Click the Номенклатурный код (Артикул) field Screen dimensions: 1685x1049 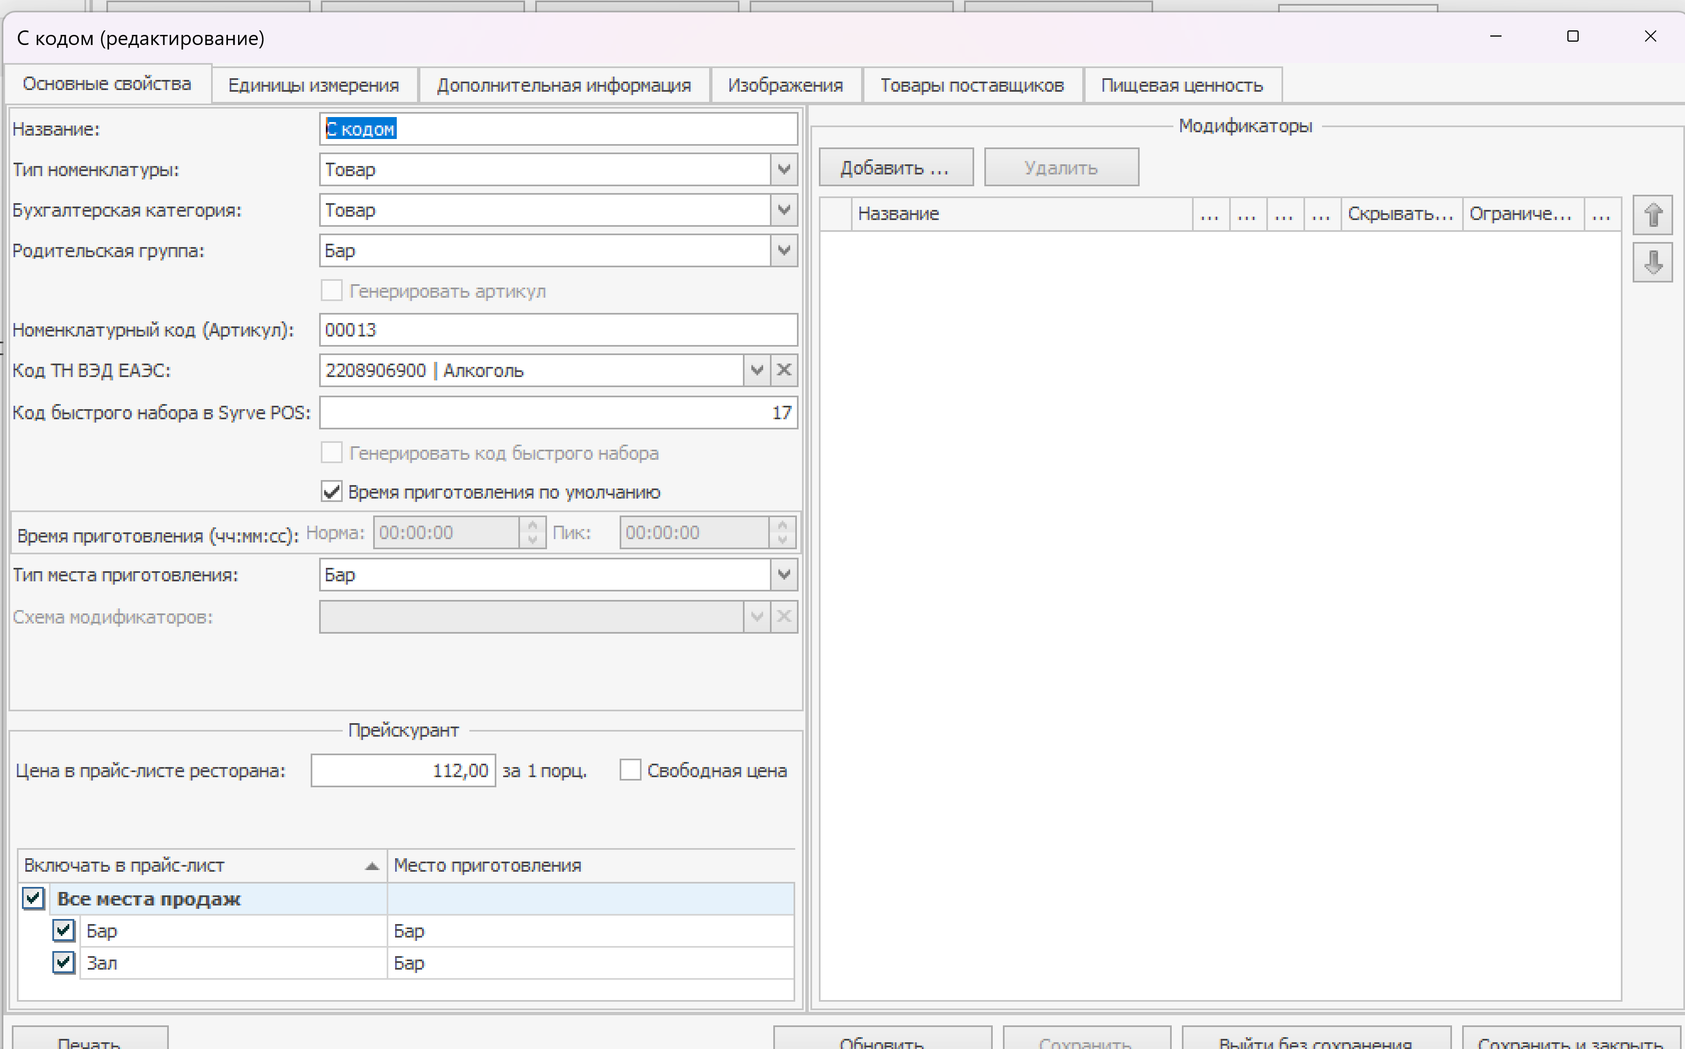558,330
